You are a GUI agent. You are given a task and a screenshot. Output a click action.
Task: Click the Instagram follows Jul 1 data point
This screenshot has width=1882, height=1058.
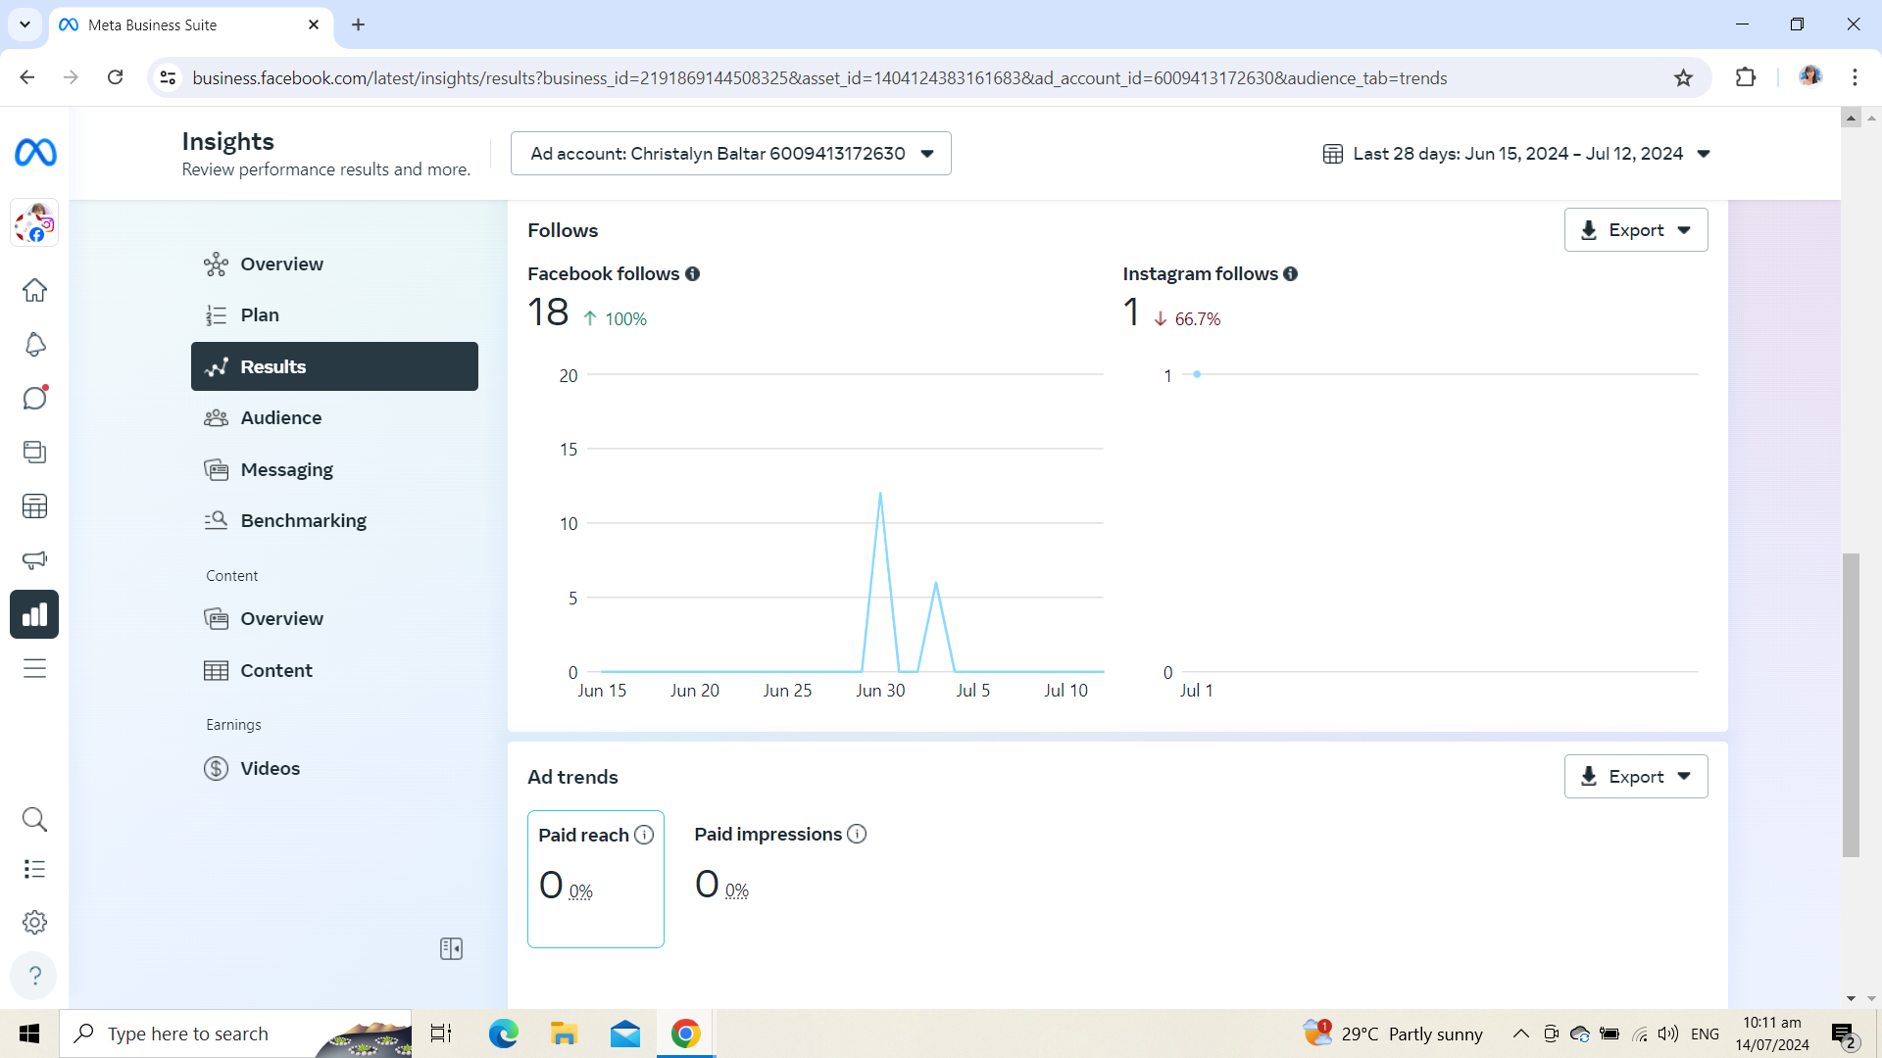click(1197, 374)
